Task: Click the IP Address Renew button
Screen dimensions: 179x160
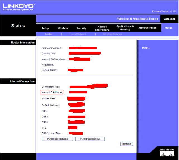Action: click(90, 139)
